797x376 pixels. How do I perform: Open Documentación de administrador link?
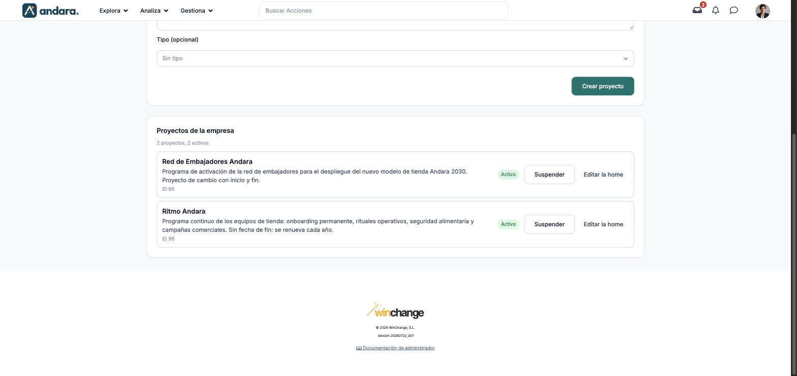[395, 348]
